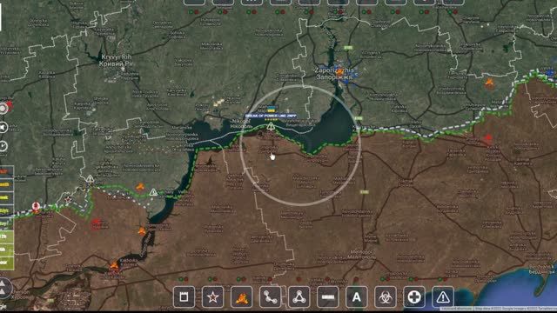Select the red star icon in bottom toolbar

212,296
